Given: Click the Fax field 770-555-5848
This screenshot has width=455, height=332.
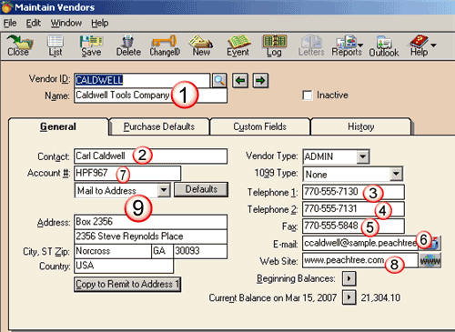Looking at the screenshot, I should click(x=353, y=226).
